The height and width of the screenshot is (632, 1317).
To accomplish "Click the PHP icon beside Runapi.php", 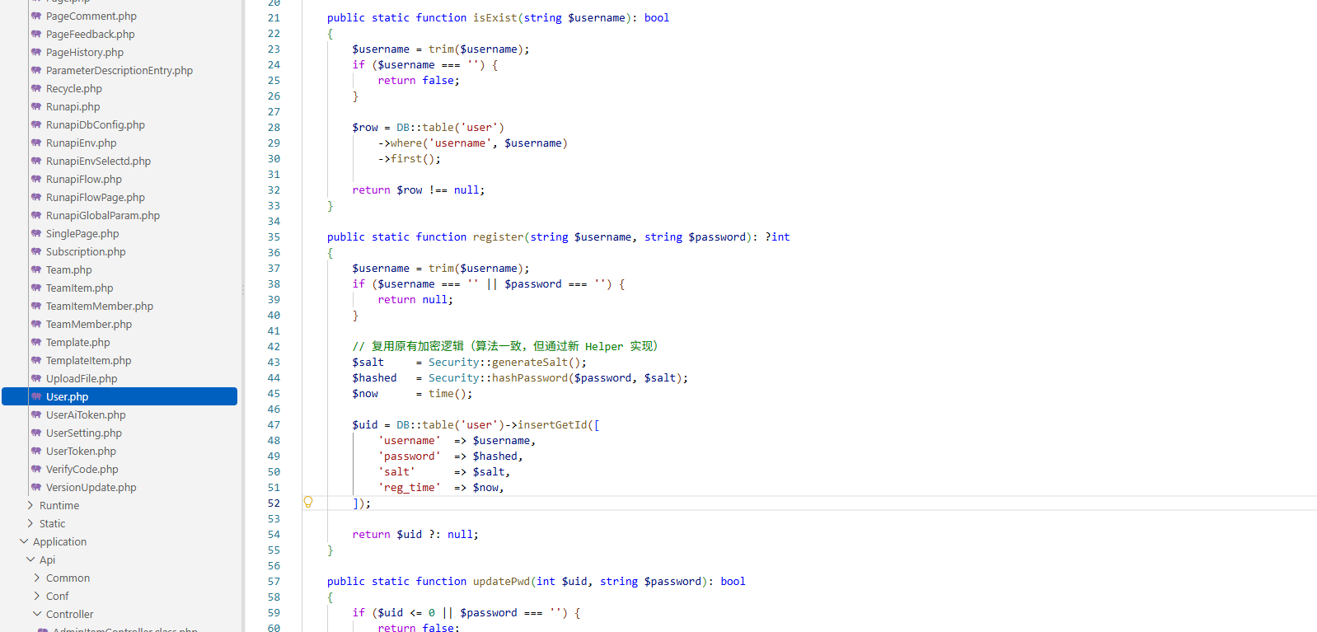I will click(x=36, y=106).
